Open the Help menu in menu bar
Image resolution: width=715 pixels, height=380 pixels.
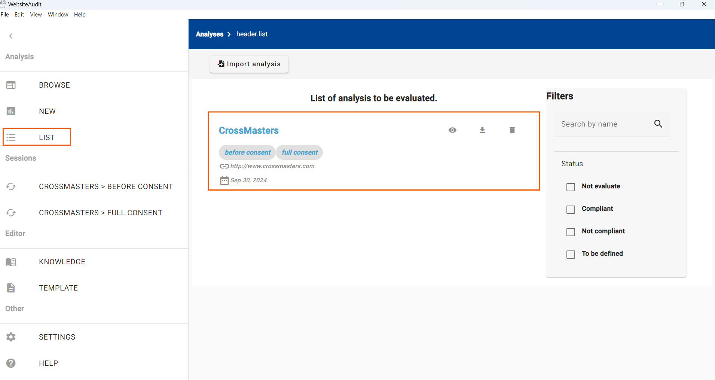click(x=80, y=15)
